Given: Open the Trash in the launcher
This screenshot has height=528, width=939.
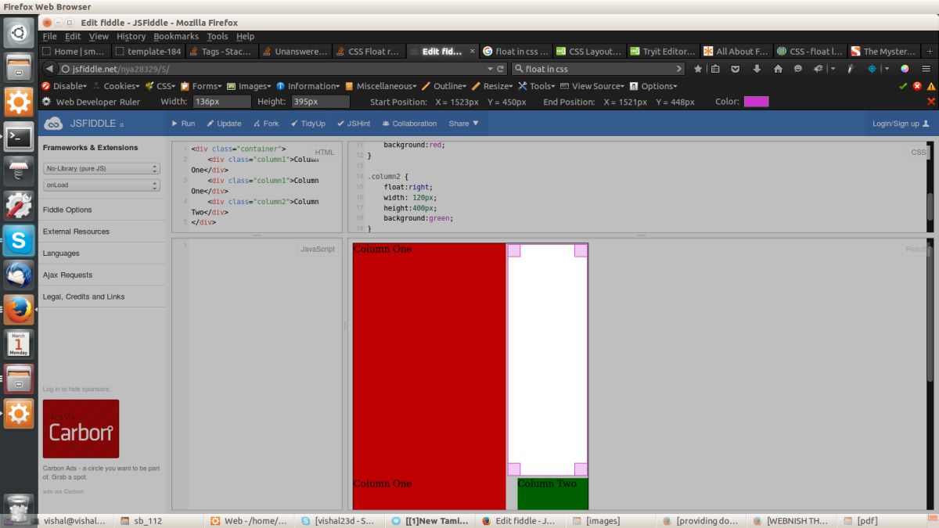Looking at the screenshot, I should [19, 508].
